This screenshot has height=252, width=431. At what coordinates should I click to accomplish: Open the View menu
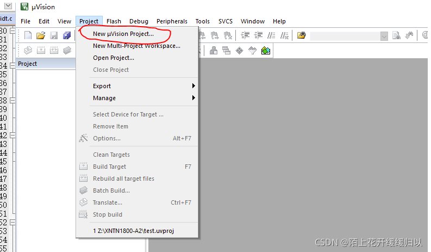click(64, 21)
